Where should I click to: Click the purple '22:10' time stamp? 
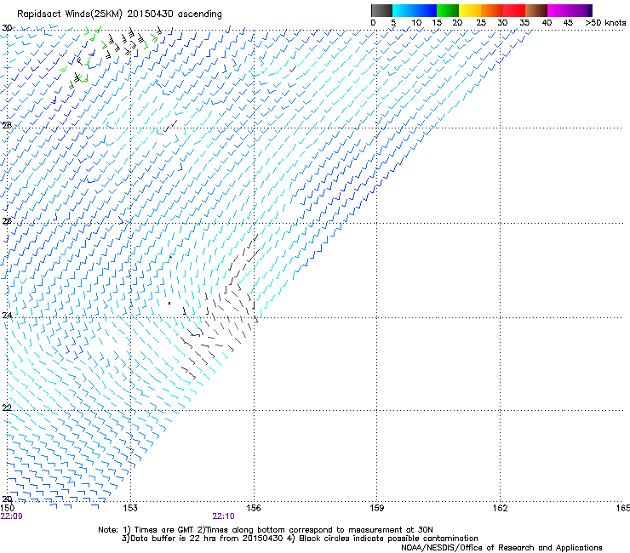pyautogui.click(x=223, y=516)
